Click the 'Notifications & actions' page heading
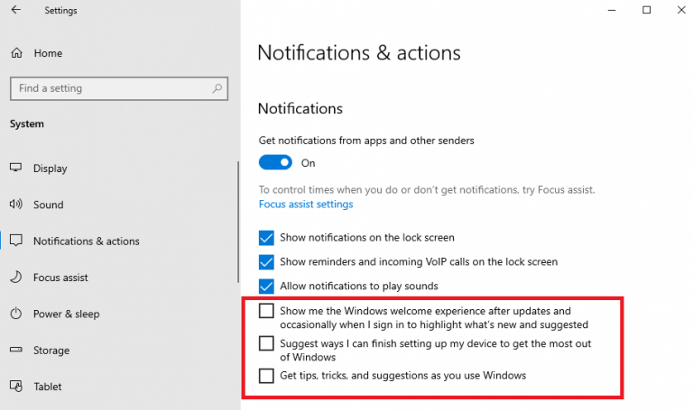Viewport: 693px width, 410px height. [x=359, y=53]
